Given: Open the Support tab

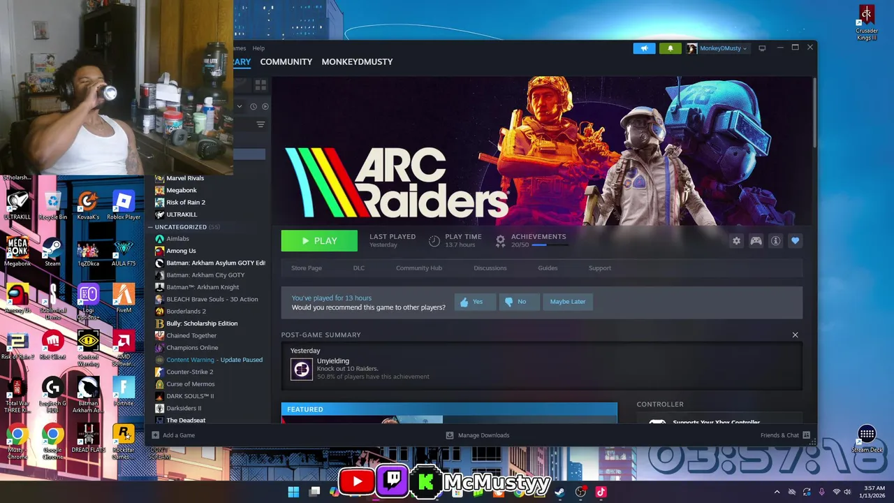Looking at the screenshot, I should click(x=599, y=268).
